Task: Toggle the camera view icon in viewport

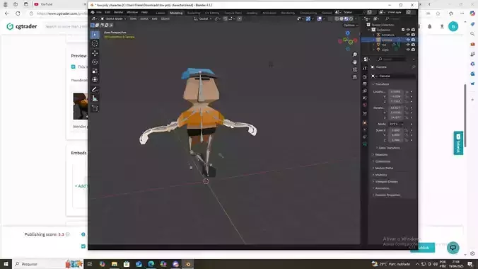Action: pos(354,69)
